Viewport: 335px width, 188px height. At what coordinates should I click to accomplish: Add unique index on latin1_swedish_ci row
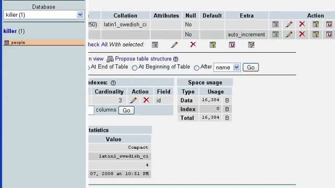coord(329,25)
